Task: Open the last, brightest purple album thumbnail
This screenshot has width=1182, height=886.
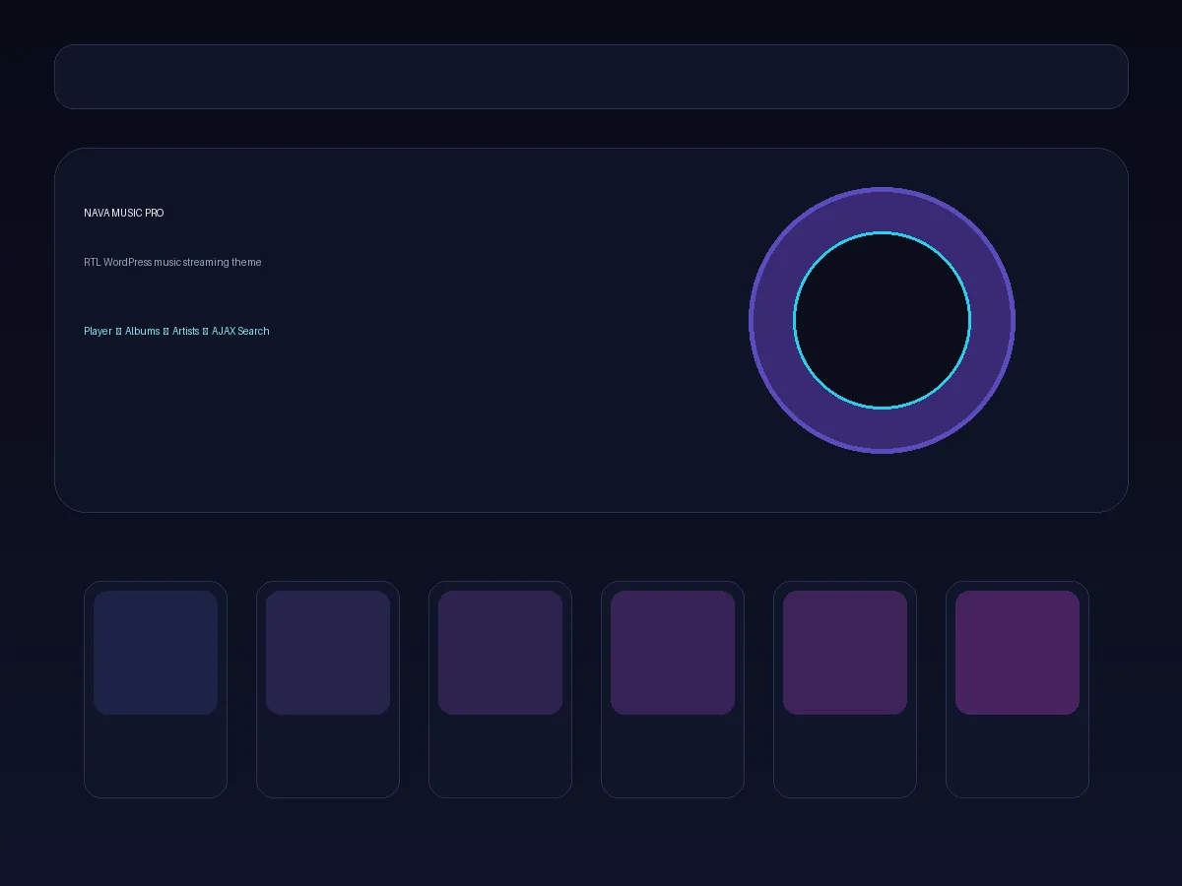Action: (1018, 653)
